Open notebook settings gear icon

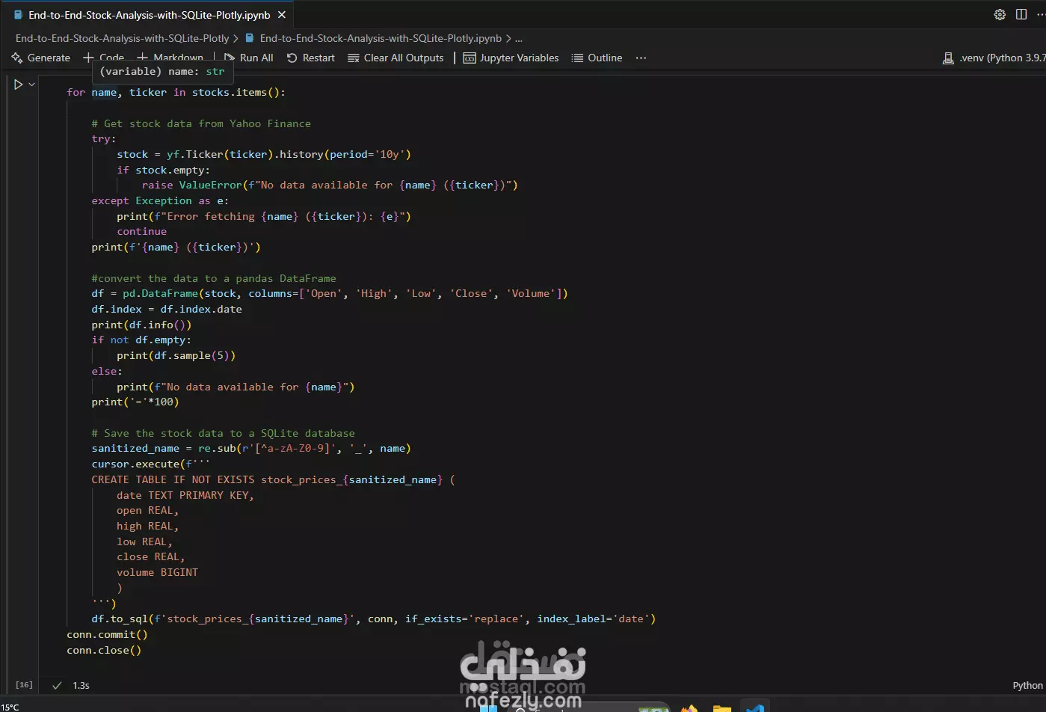(x=1000, y=15)
